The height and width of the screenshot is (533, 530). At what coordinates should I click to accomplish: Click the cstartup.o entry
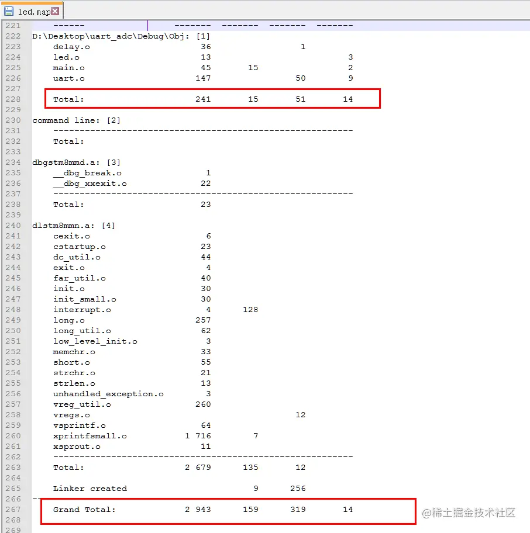coord(79,247)
